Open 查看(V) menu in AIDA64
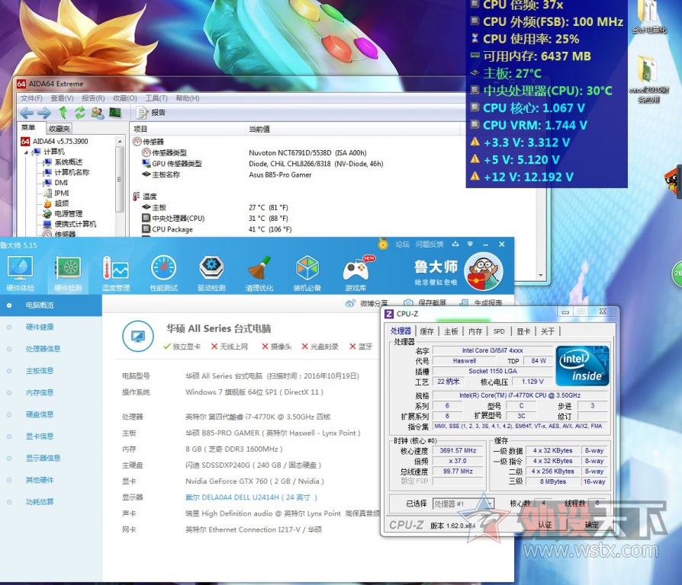The width and height of the screenshot is (682, 585). point(63,98)
